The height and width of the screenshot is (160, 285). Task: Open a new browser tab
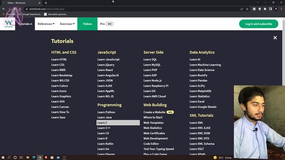(x=46, y=3)
